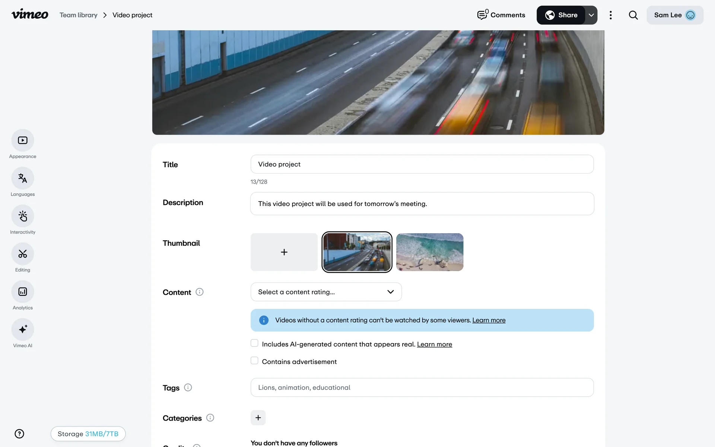
Task: Expand the Share button dropdown arrow
Action: tap(591, 15)
